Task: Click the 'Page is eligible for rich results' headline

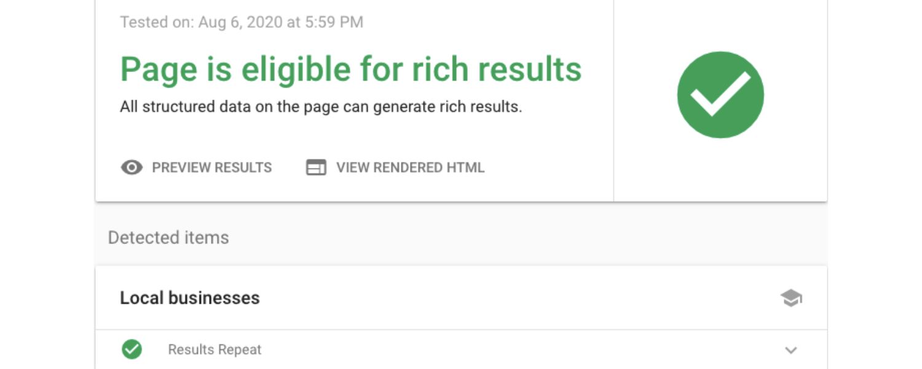Action: tap(350, 69)
